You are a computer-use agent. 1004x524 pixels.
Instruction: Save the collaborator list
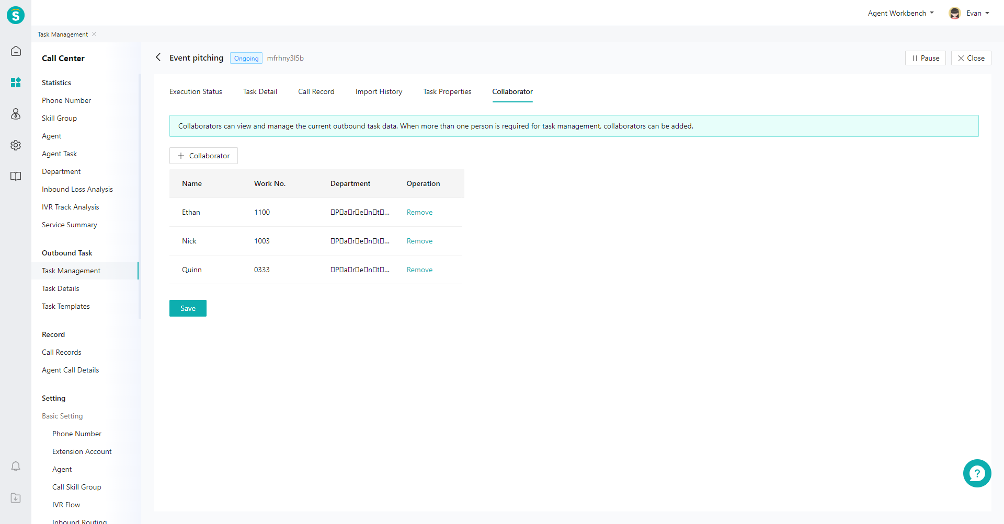(x=188, y=308)
